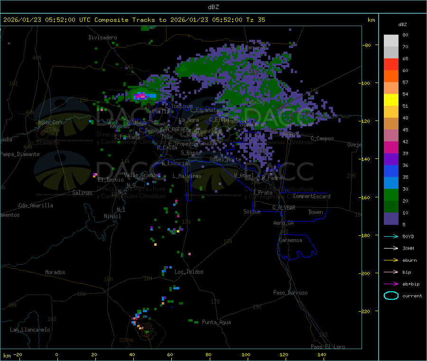This screenshot has height=361, width=427.
Task: Click the white 30HM arrow legend icon
Action: (391, 248)
